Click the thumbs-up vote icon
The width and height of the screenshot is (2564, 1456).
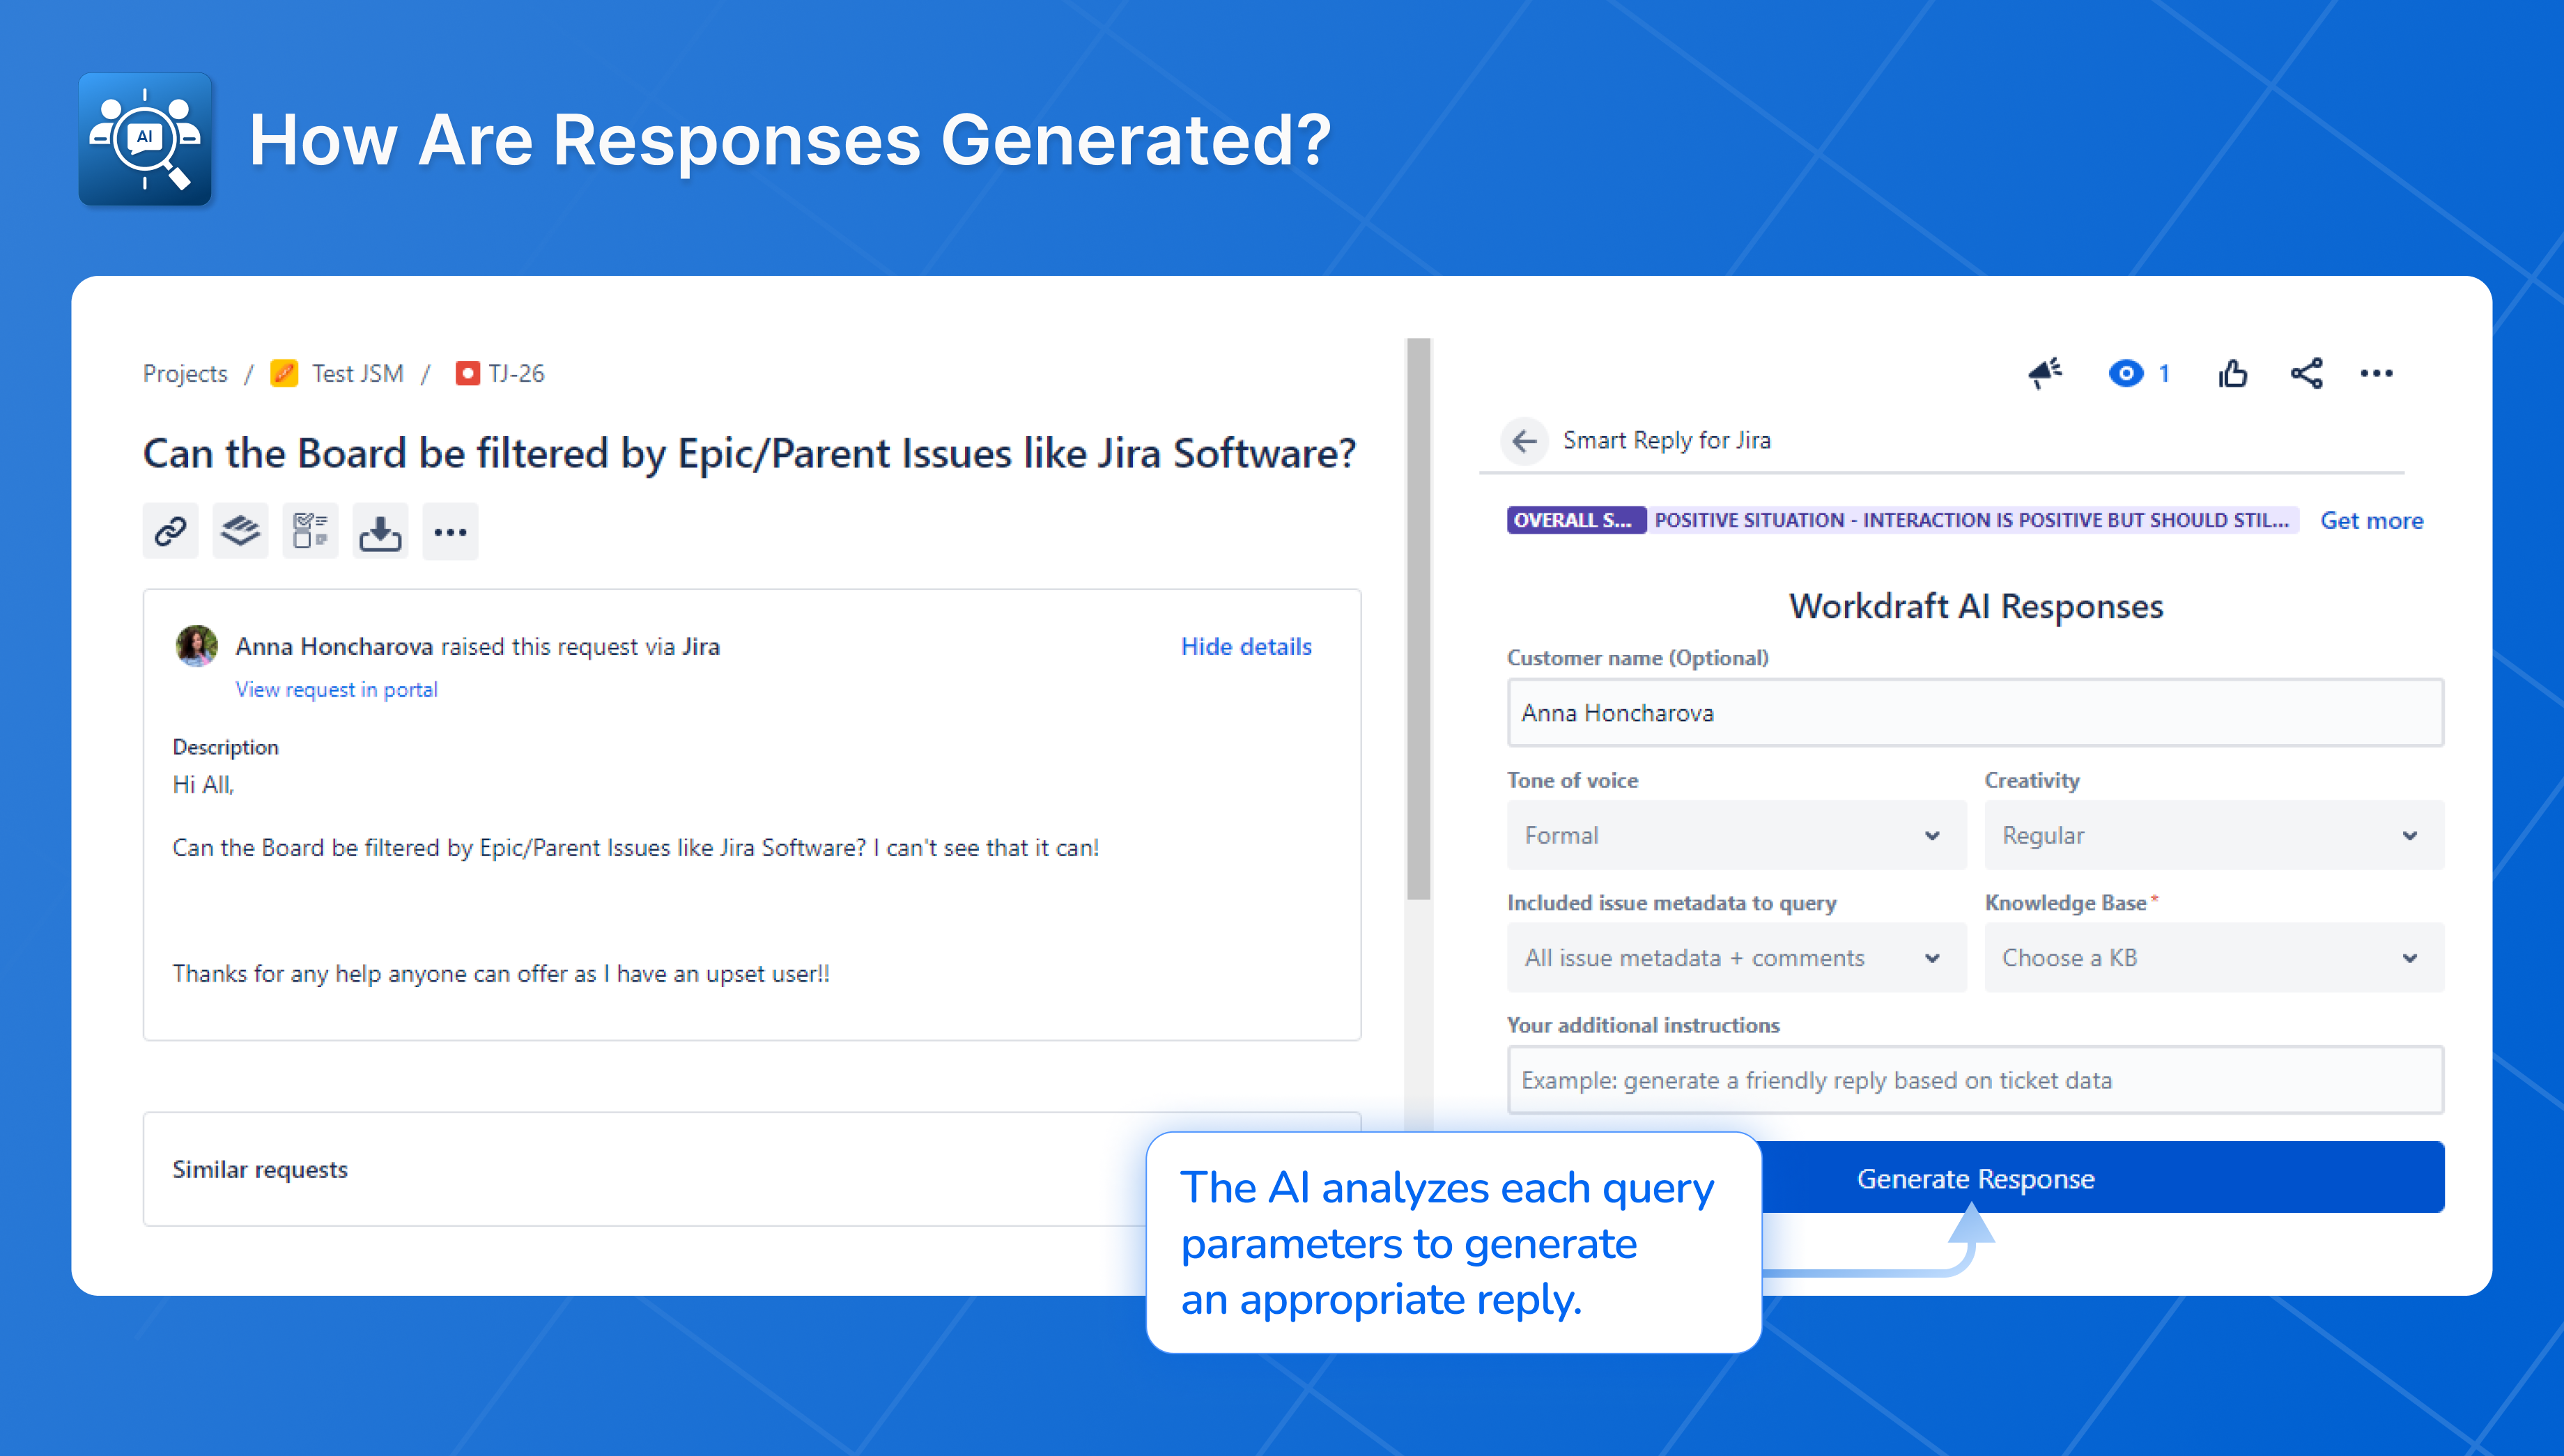tap(2232, 374)
